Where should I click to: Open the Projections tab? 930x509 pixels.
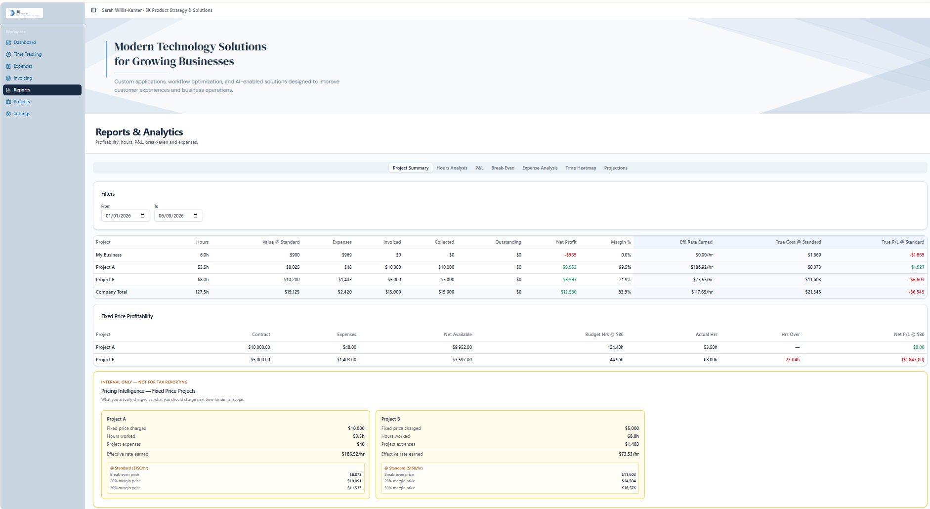point(616,168)
